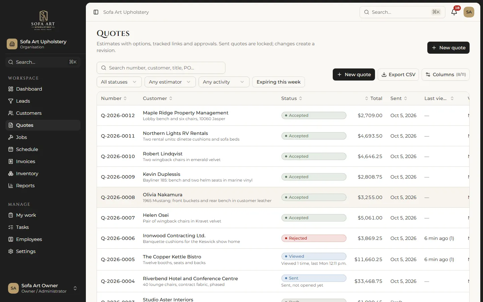This screenshot has width=483, height=302.
Task: Click the Inventory icon in sidebar
Action: (x=11, y=173)
